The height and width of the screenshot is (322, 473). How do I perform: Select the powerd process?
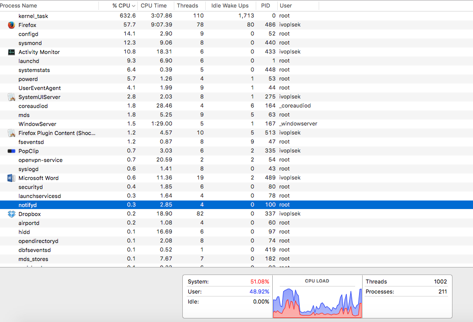click(x=28, y=79)
